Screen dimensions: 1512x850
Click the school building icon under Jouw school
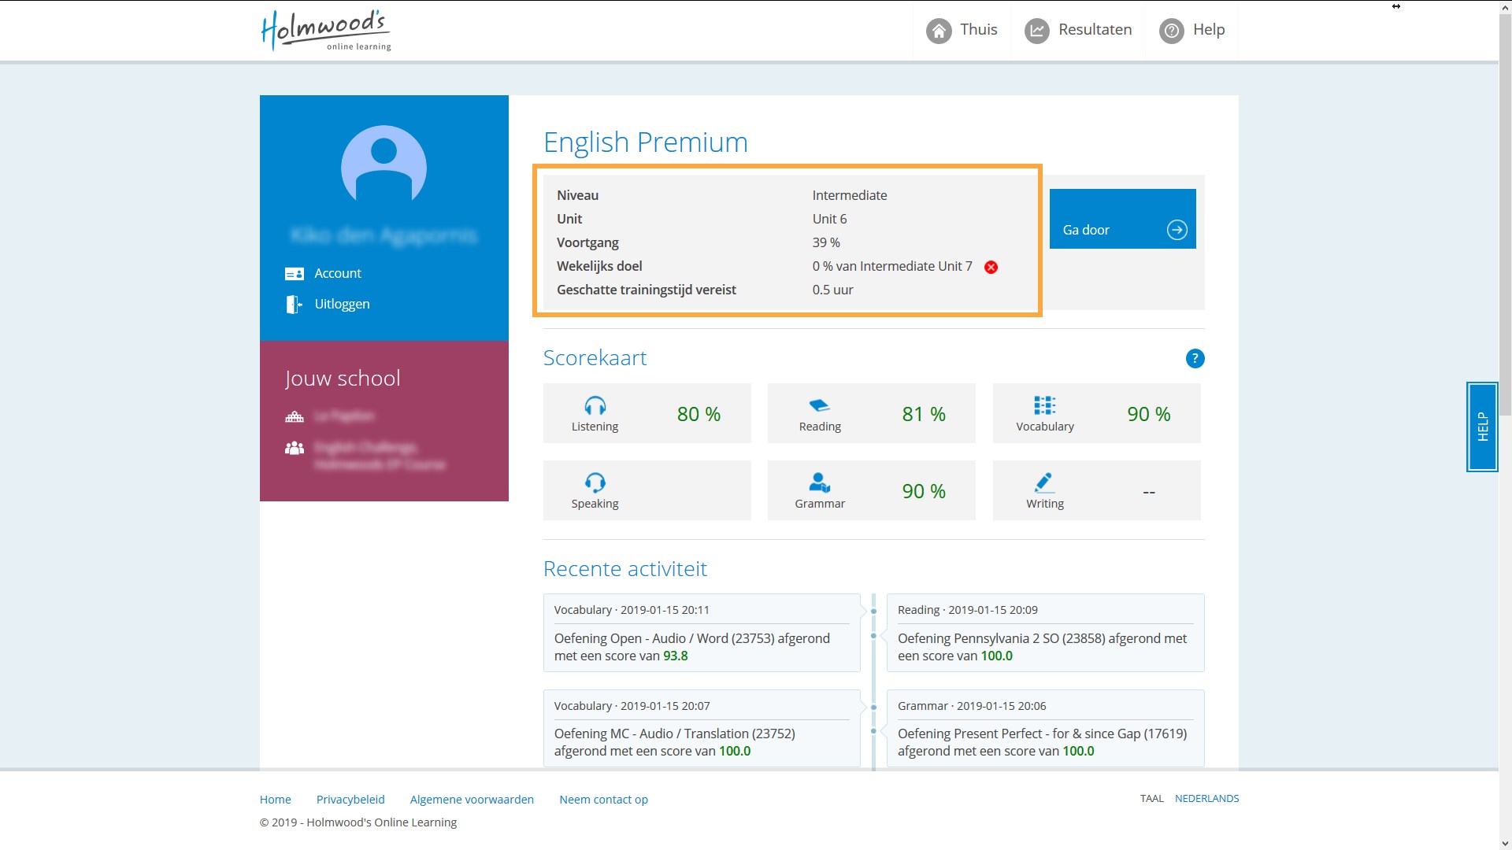(x=295, y=416)
